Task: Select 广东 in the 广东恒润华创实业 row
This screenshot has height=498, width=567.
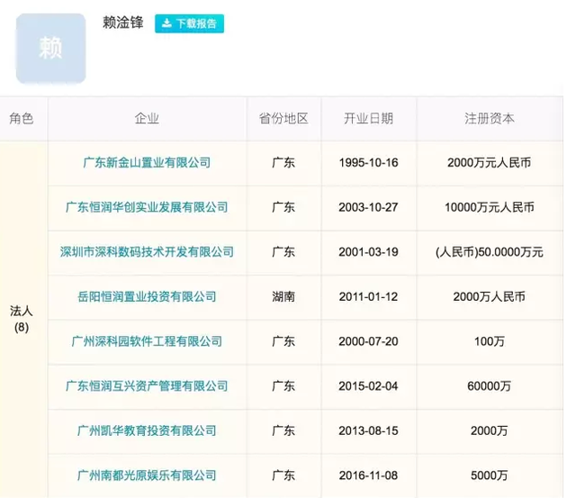Action: click(283, 207)
